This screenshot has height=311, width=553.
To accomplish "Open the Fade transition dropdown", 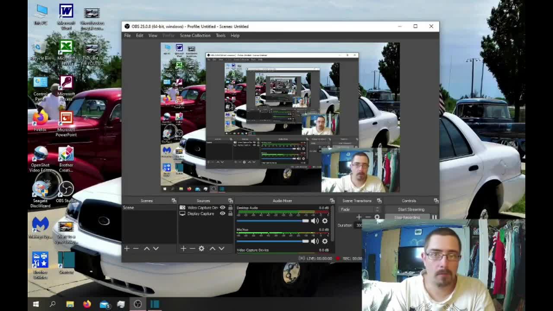I will point(359,209).
